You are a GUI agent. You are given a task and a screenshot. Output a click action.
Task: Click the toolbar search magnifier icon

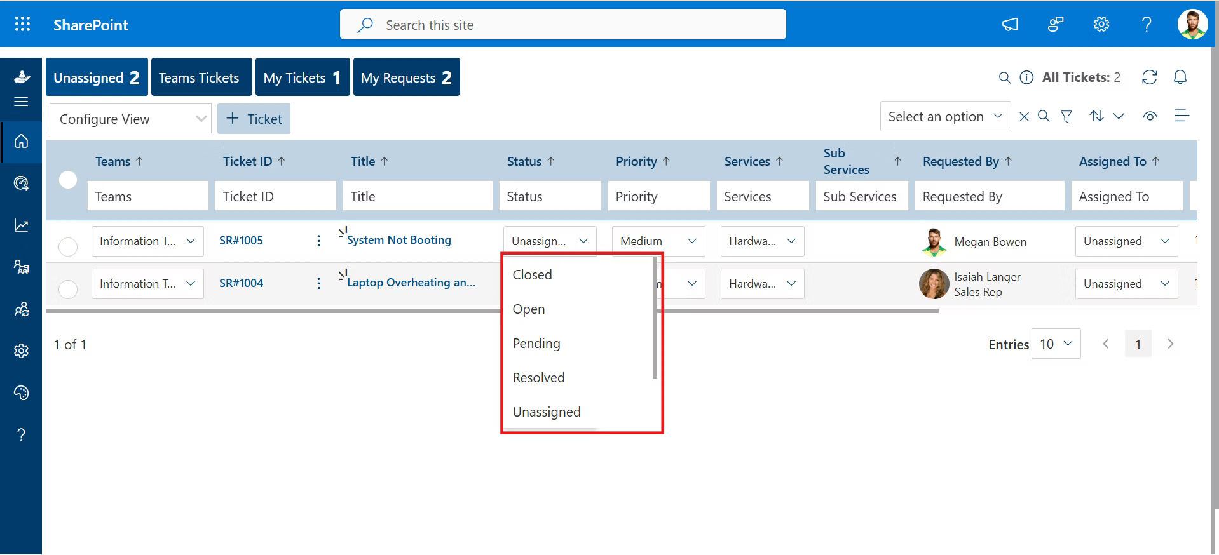pos(1044,116)
